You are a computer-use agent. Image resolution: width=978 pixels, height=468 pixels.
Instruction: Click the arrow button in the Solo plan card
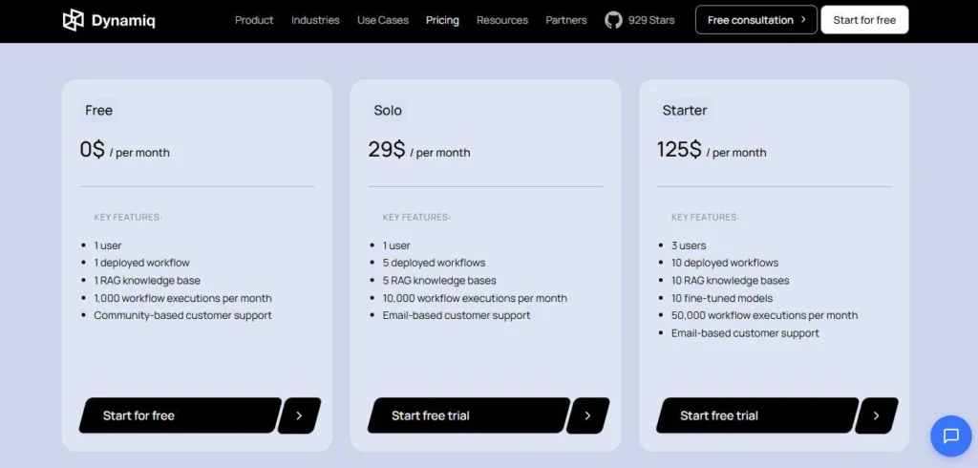(587, 415)
